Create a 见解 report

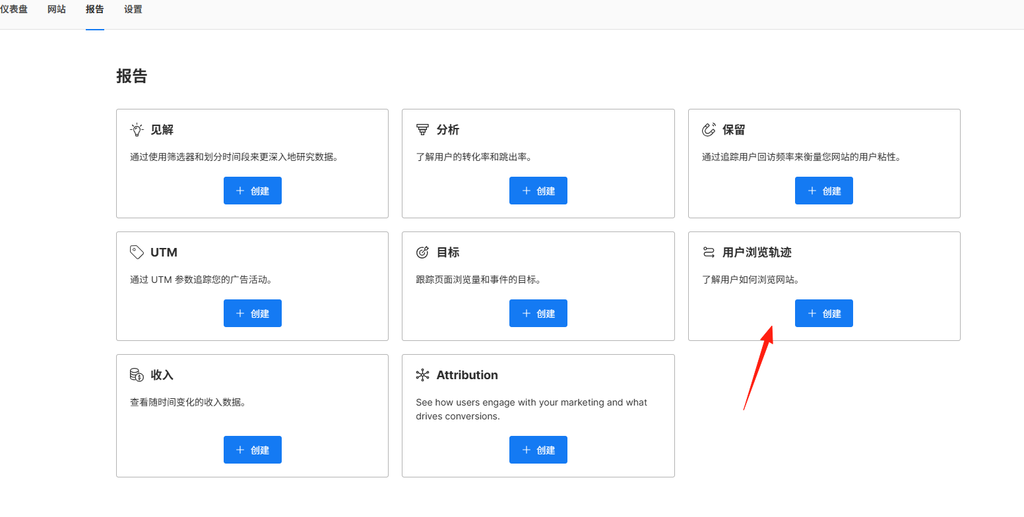click(253, 191)
